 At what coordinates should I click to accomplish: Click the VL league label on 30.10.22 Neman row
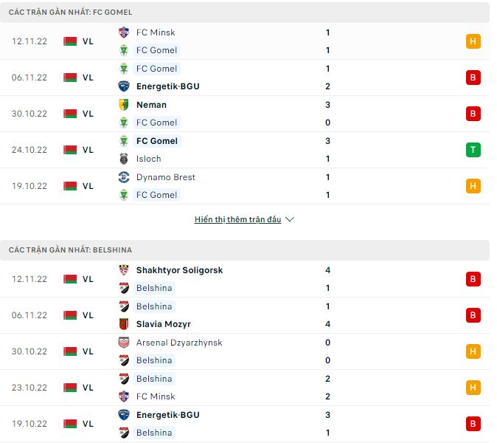pos(88,114)
